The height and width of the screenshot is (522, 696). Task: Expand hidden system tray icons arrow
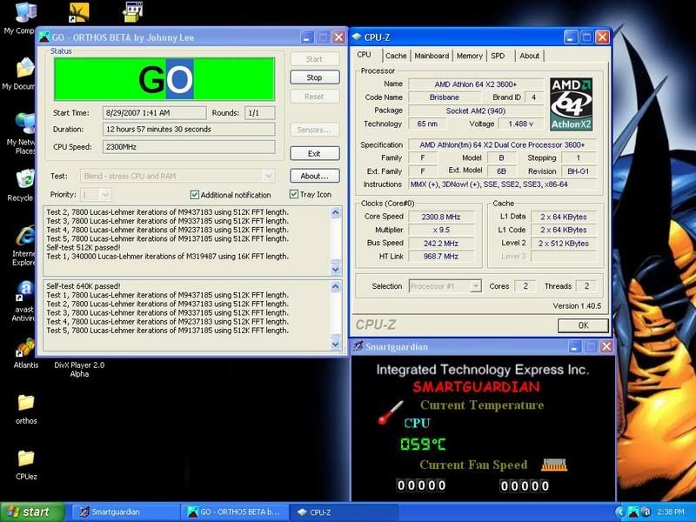point(619,512)
